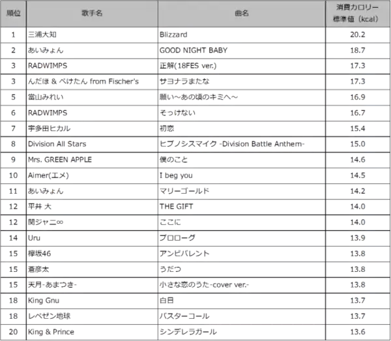Click rank number 20
The width and height of the screenshot is (391, 341).
tap(13, 332)
